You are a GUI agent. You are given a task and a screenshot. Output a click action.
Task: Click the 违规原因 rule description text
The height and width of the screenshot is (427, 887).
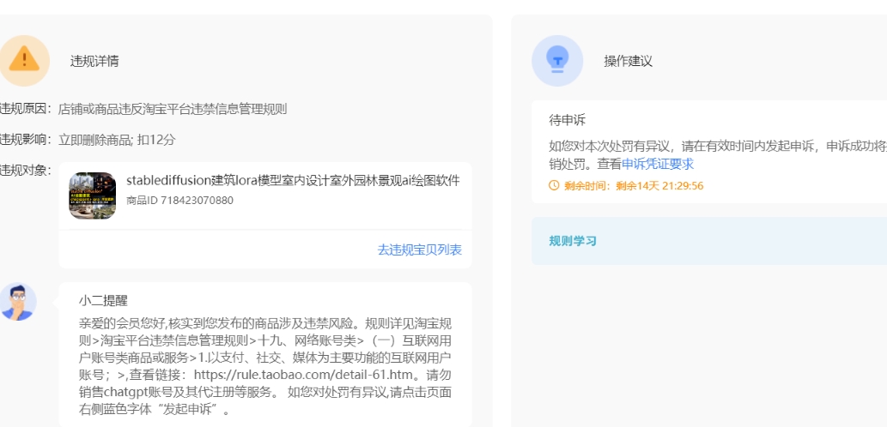tap(172, 109)
